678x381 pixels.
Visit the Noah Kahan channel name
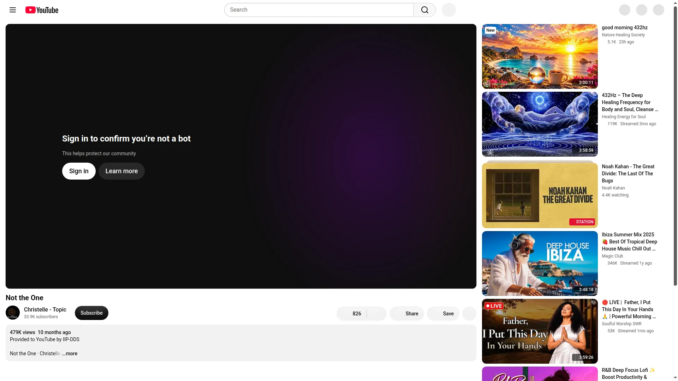613,188
